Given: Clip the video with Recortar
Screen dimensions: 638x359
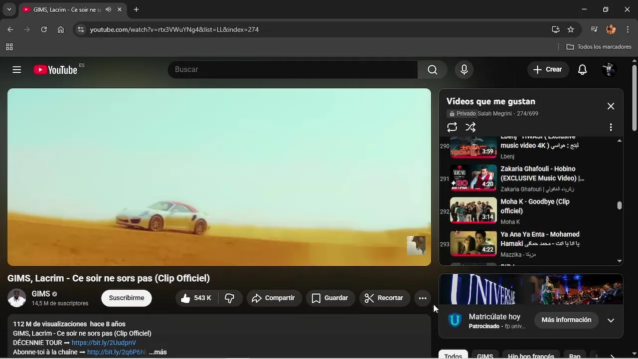Looking at the screenshot, I should pyautogui.click(x=384, y=298).
